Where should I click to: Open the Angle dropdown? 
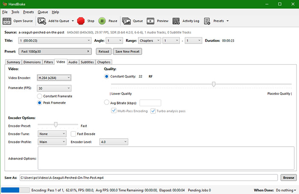pyautogui.click(x=114, y=41)
